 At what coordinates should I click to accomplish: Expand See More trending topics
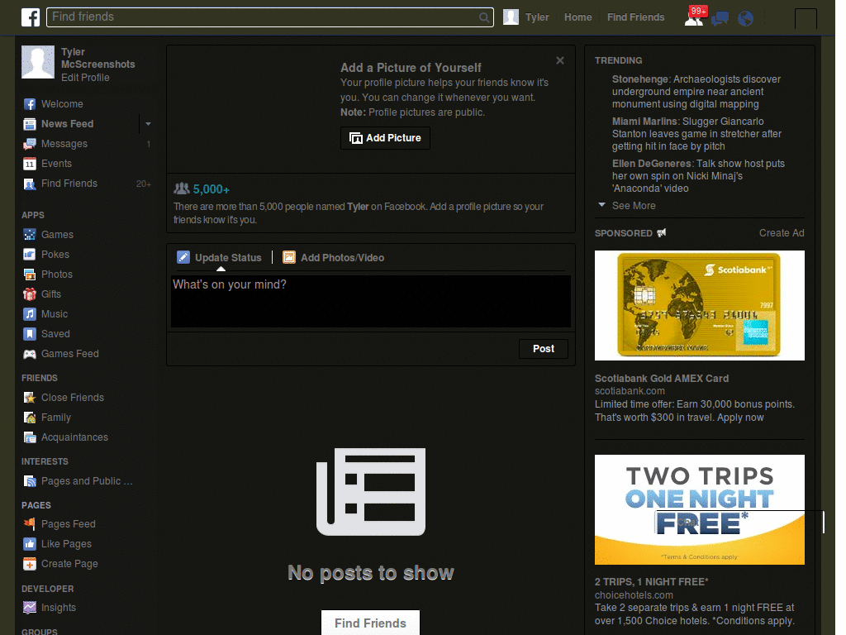pyautogui.click(x=634, y=206)
